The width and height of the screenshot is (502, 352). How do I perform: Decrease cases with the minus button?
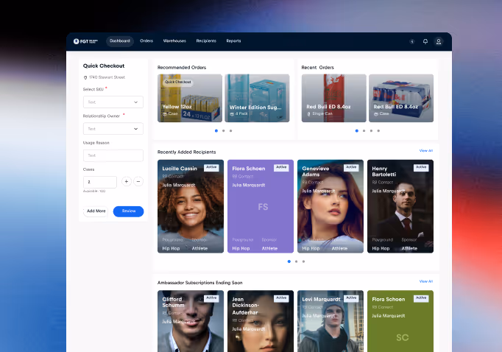(x=138, y=182)
